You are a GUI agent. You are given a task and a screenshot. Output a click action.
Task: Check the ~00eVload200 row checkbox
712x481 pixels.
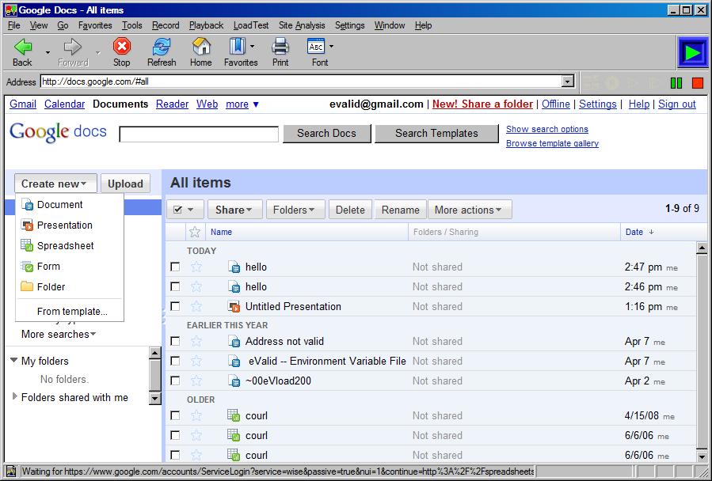tap(175, 381)
